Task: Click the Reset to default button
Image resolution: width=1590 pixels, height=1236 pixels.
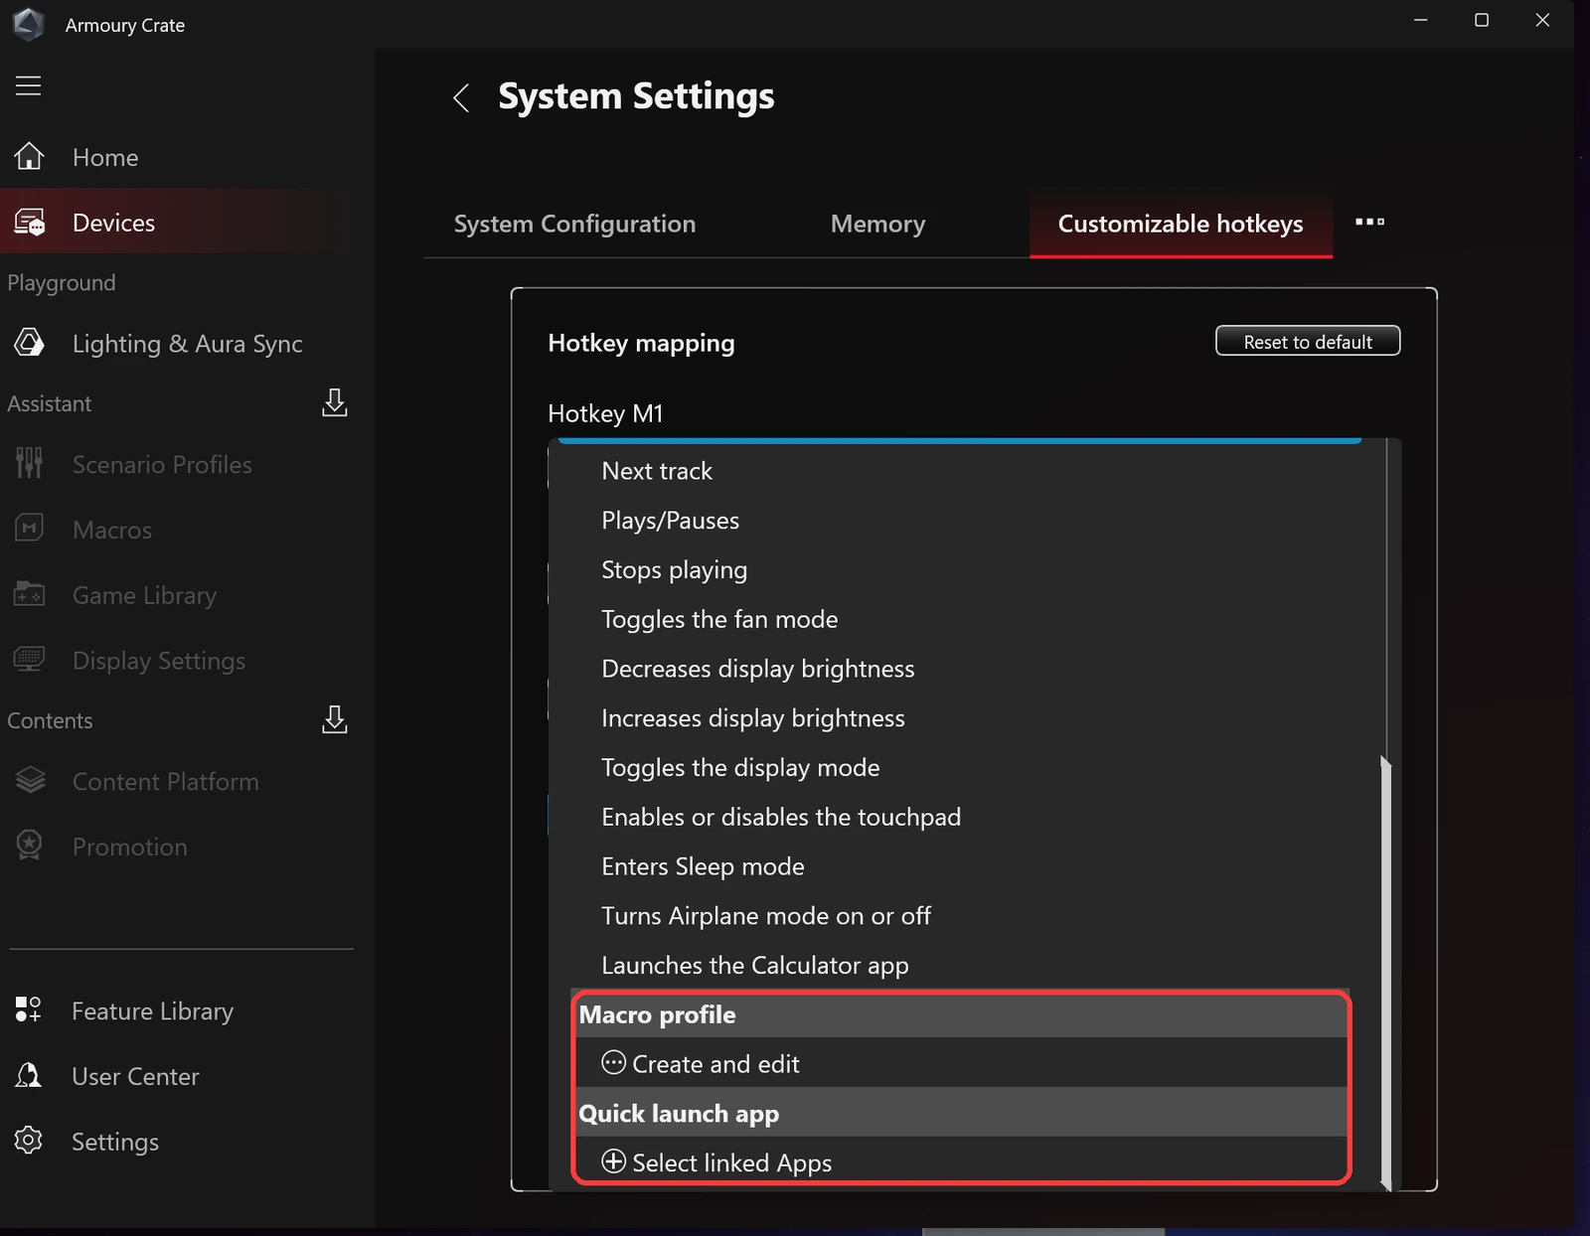Action: pos(1308,341)
